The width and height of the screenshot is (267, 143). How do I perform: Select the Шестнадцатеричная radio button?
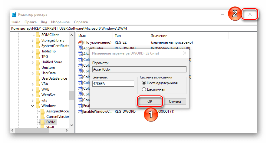point(144,83)
